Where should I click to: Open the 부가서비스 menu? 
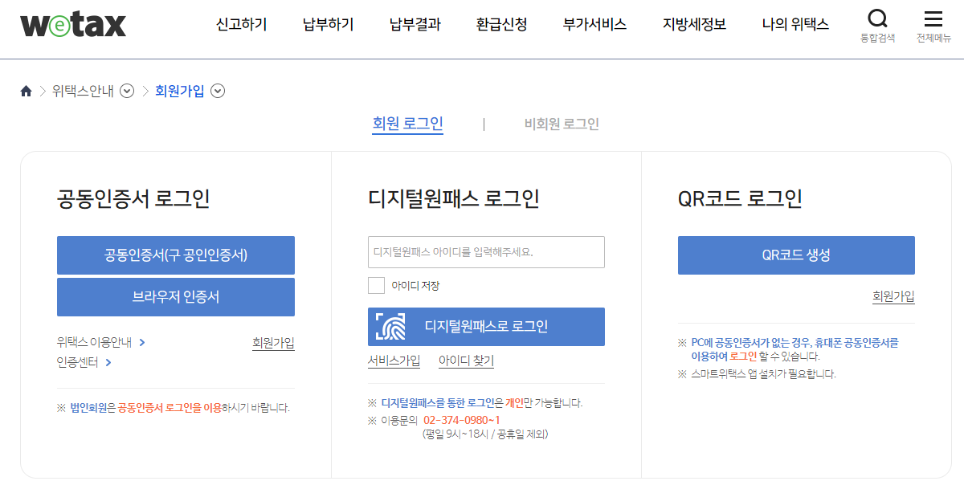pyautogui.click(x=594, y=24)
